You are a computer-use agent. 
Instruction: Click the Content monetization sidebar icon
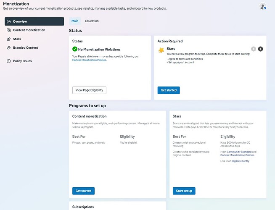pos(9,30)
